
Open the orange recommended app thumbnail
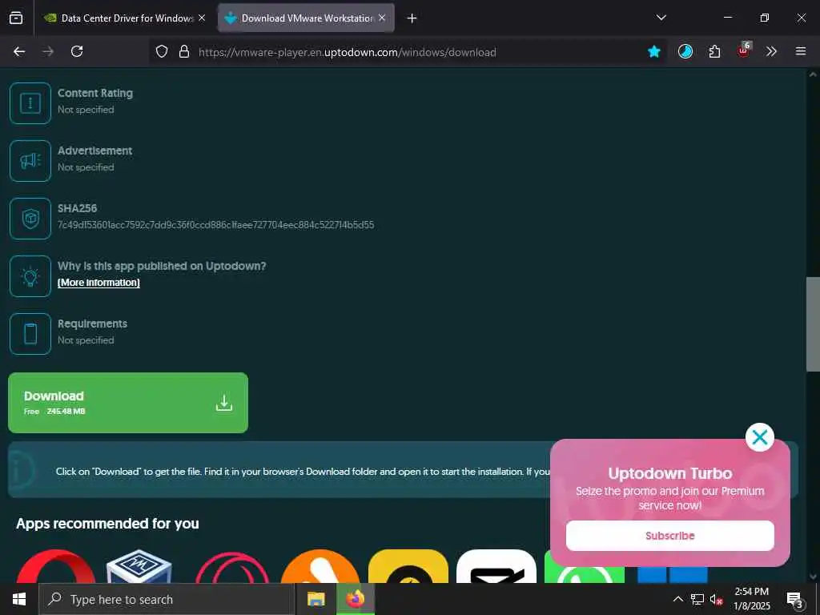click(x=320, y=566)
